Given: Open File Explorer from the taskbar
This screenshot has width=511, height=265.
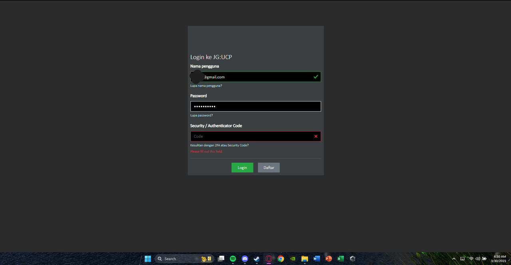Looking at the screenshot, I should [x=305, y=259].
